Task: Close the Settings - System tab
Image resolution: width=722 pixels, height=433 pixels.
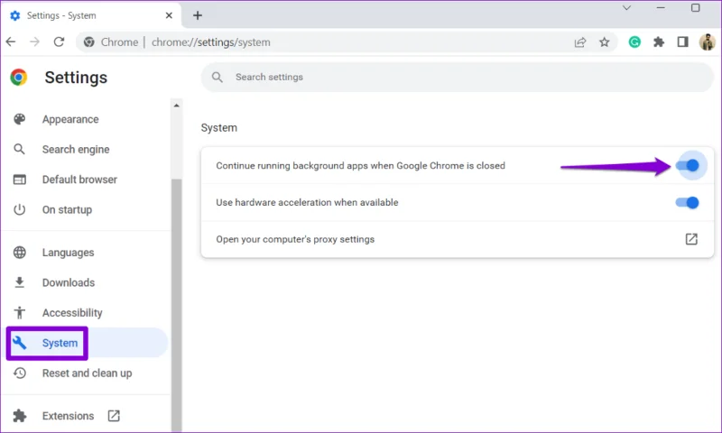Action: (169, 15)
